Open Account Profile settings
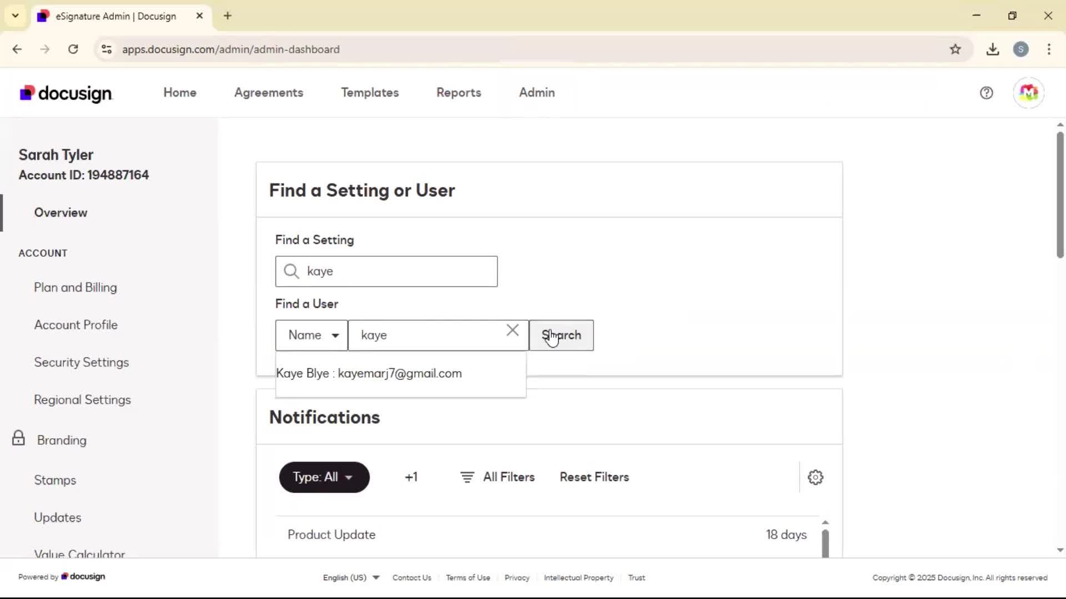The height and width of the screenshot is (599, 1066). point(76,325)
